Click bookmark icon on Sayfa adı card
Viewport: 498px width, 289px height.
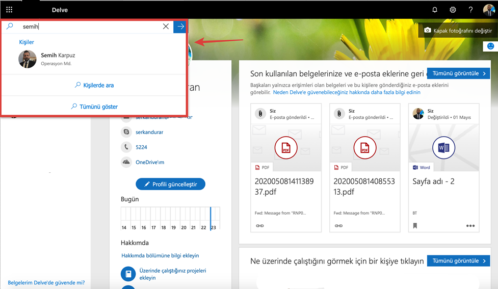click(415, 226)
